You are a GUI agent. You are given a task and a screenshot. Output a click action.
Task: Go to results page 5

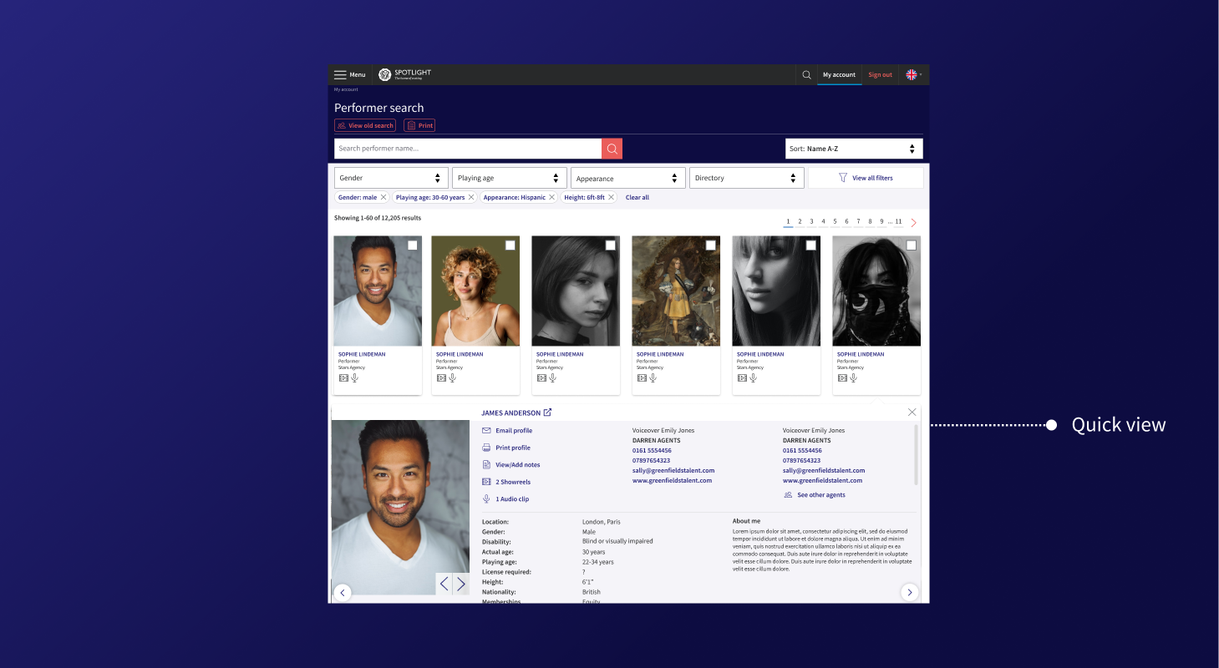835,221
